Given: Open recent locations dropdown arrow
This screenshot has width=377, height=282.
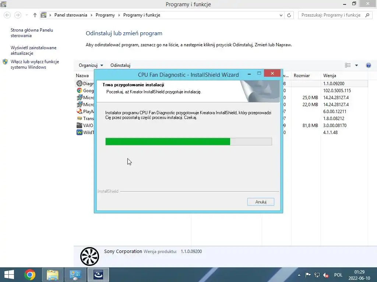Looking at the screenshot, I should pos(27,15).
